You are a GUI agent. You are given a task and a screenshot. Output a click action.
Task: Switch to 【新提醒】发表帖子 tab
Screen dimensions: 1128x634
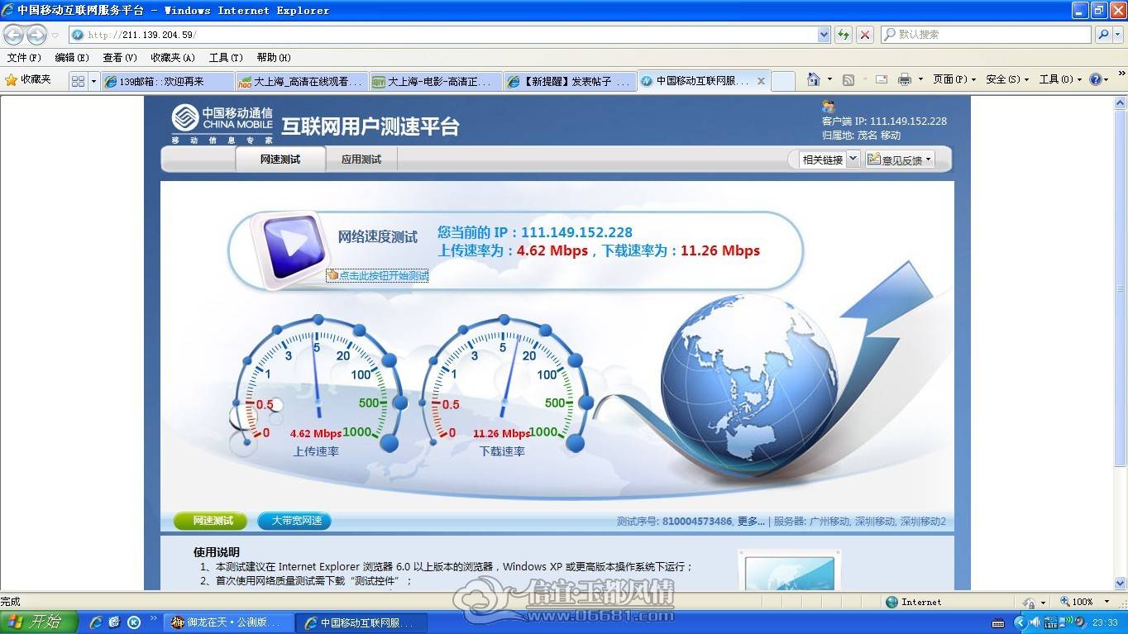[570, 81]
